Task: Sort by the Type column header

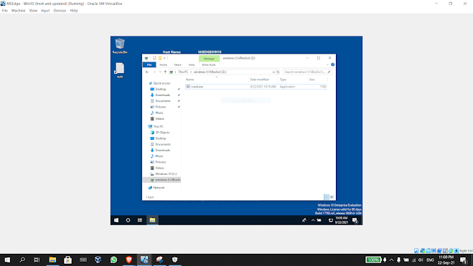Action: [293, 80]
